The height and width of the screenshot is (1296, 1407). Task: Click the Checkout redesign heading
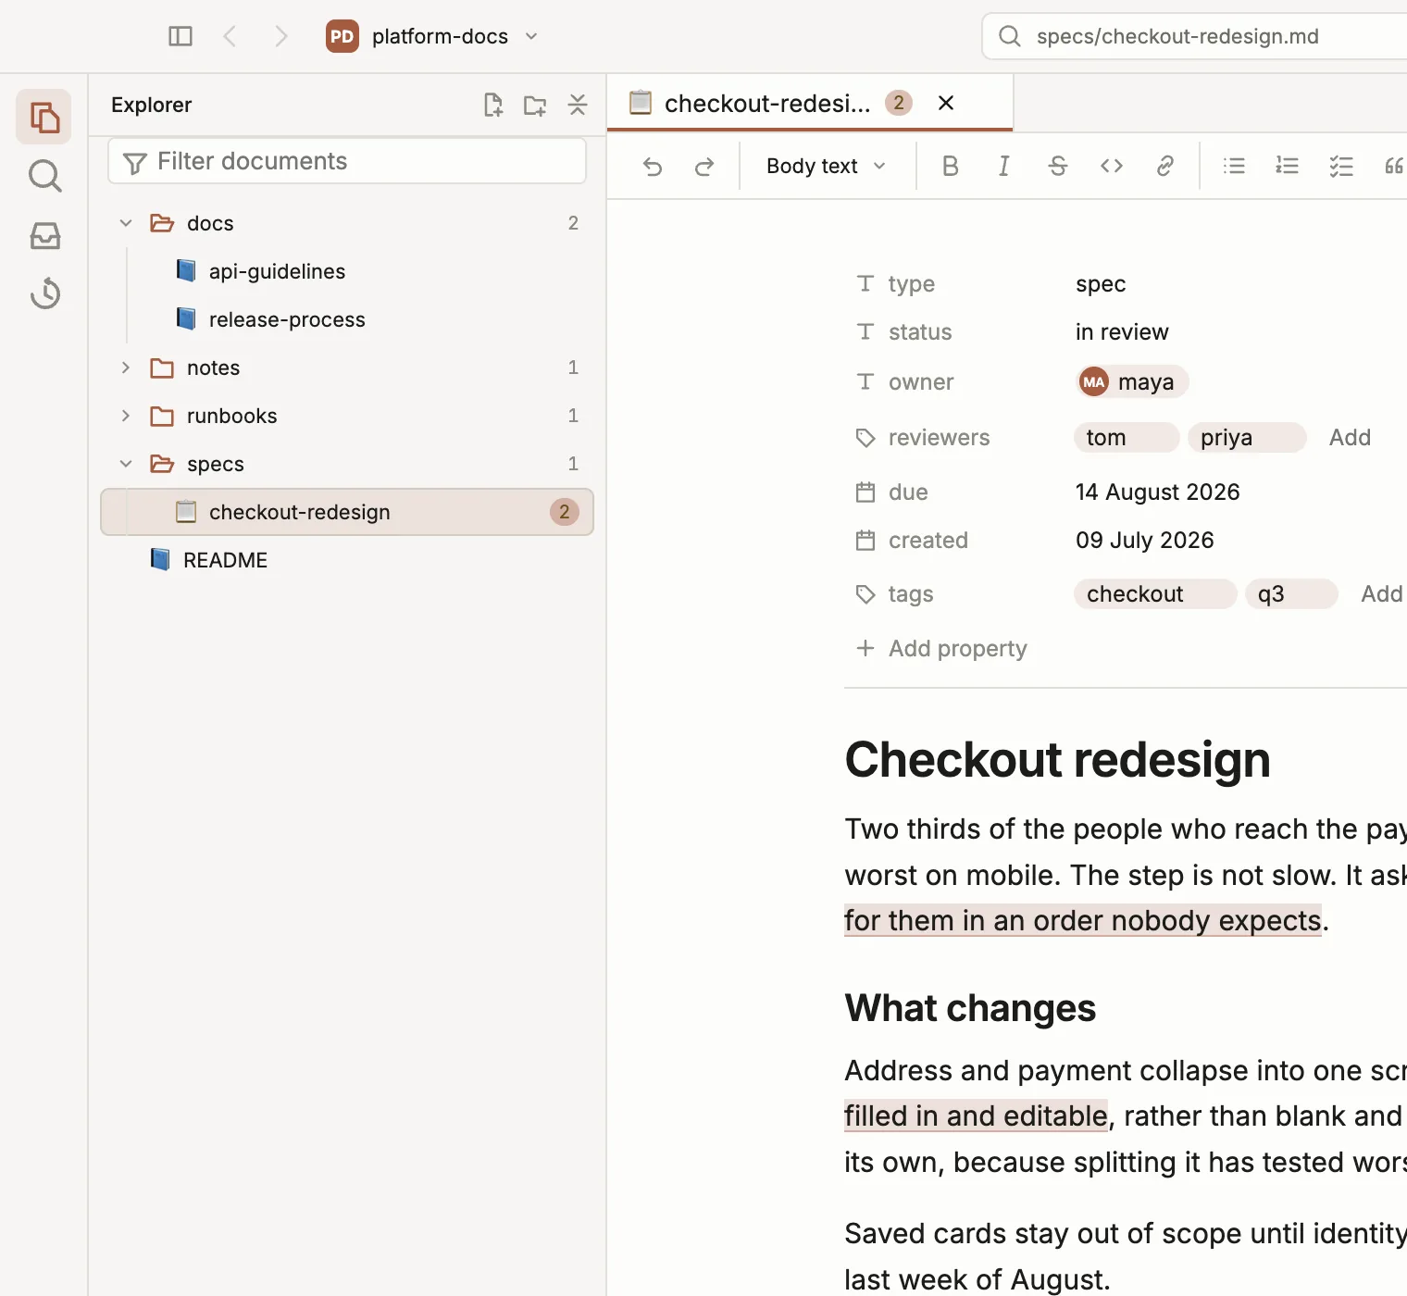click(1057, 760)
